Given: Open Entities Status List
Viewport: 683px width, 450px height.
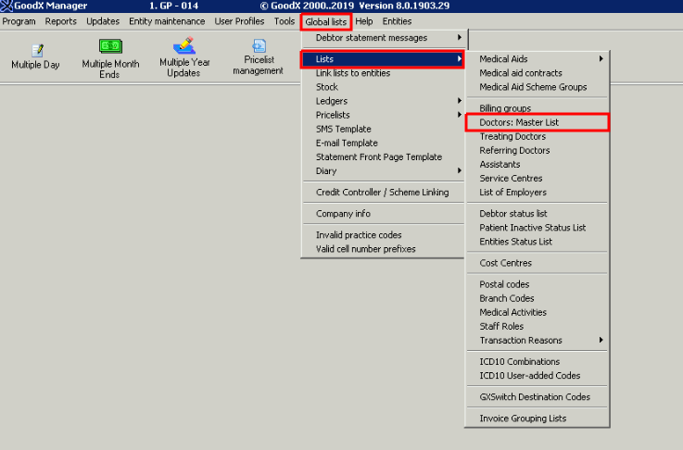Looking at the screenshot, I should pos(538,242).
